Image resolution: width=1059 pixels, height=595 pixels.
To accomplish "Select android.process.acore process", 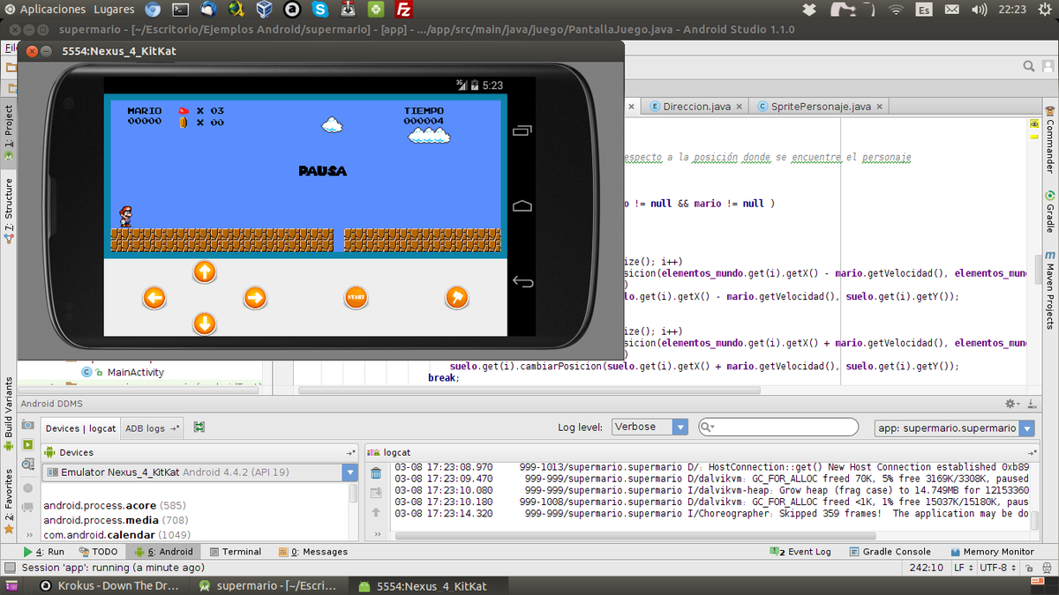I will 114,506.
